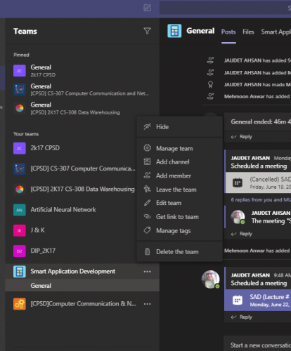Click the Your teams section label
291x351 pixels.
tap(26, 134)
